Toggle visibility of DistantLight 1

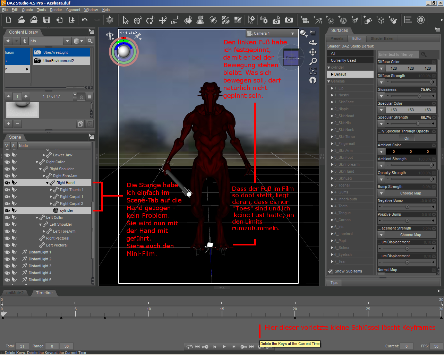click(7, 252)
